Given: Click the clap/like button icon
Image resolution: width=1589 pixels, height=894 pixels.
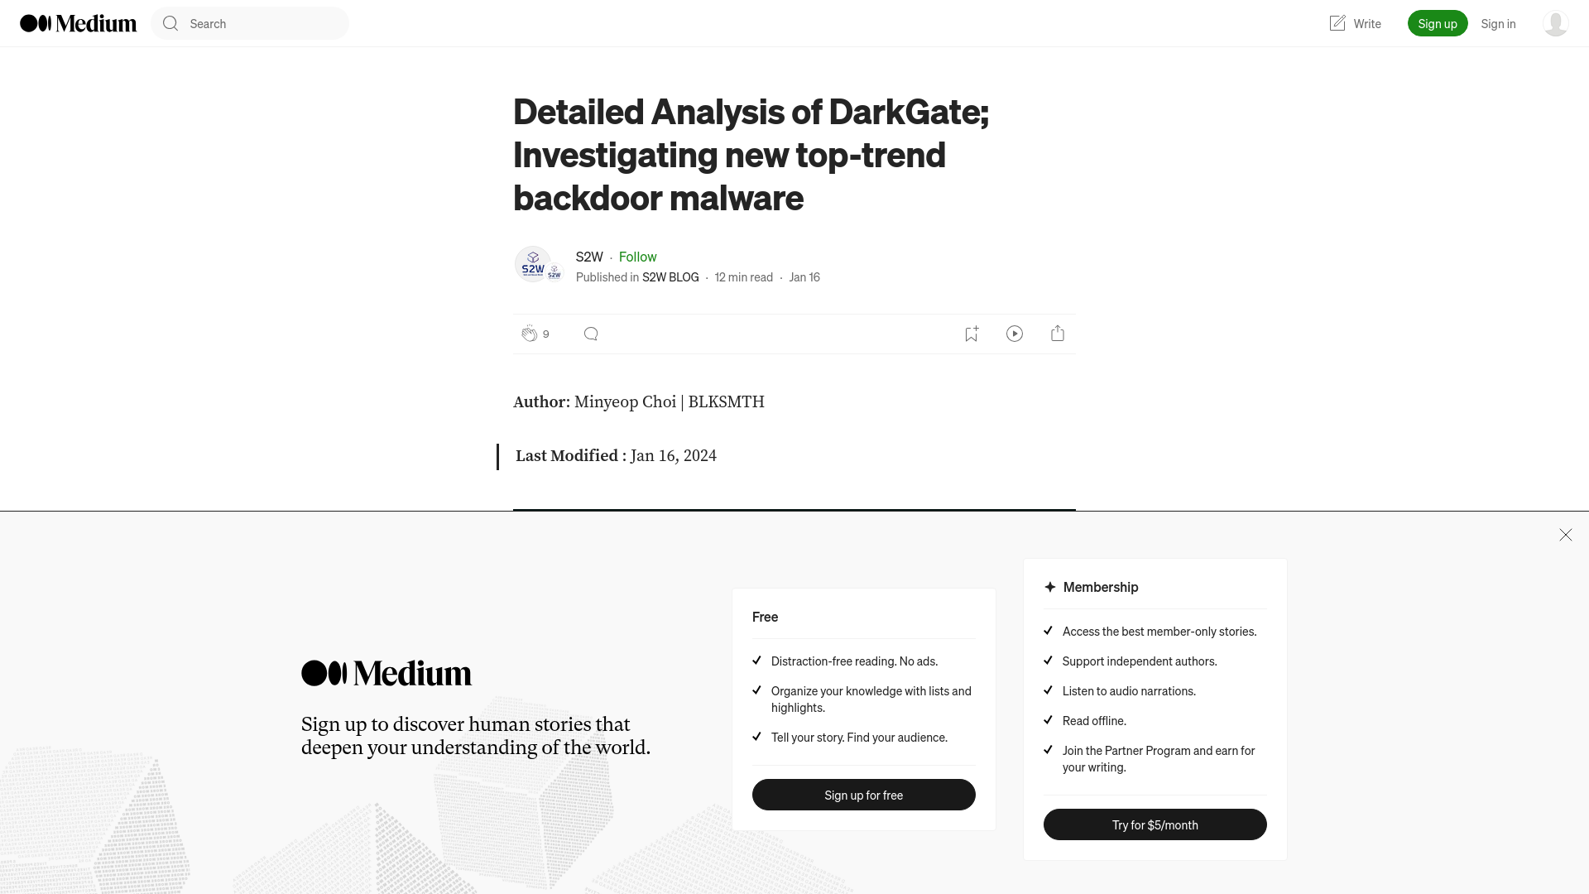Looking at the screenshot, I should [530, 333].
